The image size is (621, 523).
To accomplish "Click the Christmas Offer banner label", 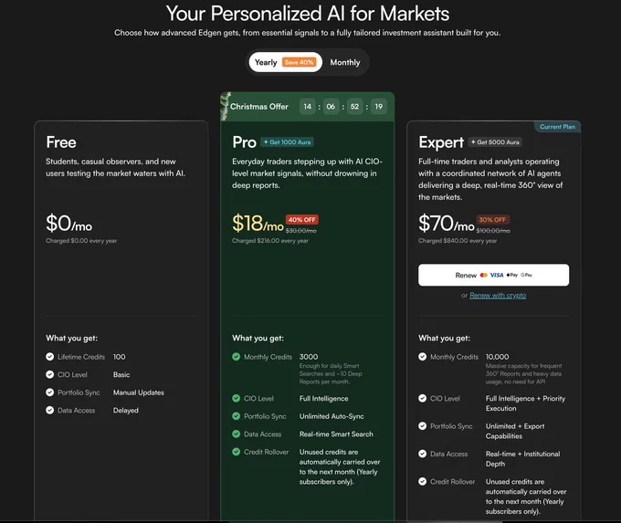I will pyautogui.click(x=259, y=107).
